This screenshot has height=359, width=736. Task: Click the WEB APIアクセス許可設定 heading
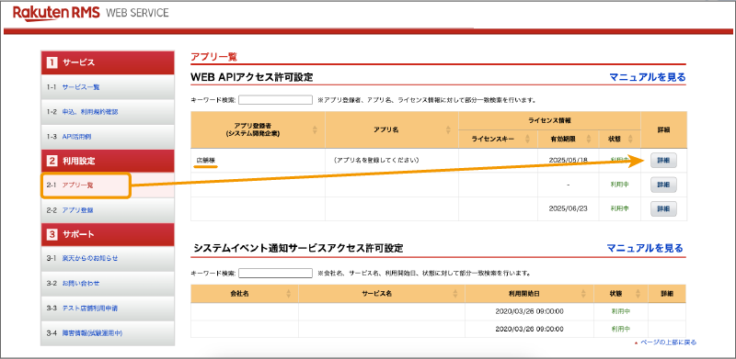(251, 77)
